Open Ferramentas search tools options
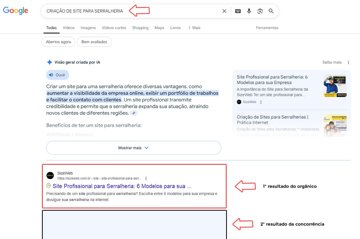This screenshot has width=360, height=239. (x=267, y=28)
